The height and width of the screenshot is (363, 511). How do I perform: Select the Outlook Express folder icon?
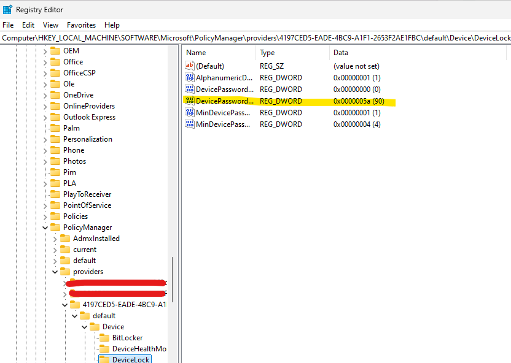click(55, 117)
